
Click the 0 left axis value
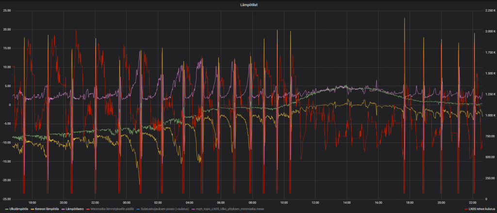(x=10, y=105)
